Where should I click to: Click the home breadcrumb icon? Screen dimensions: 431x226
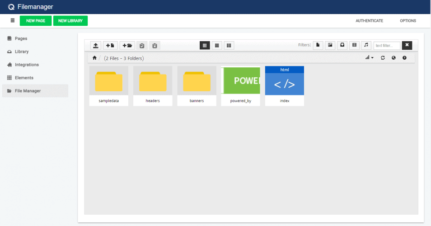point(94,58)
